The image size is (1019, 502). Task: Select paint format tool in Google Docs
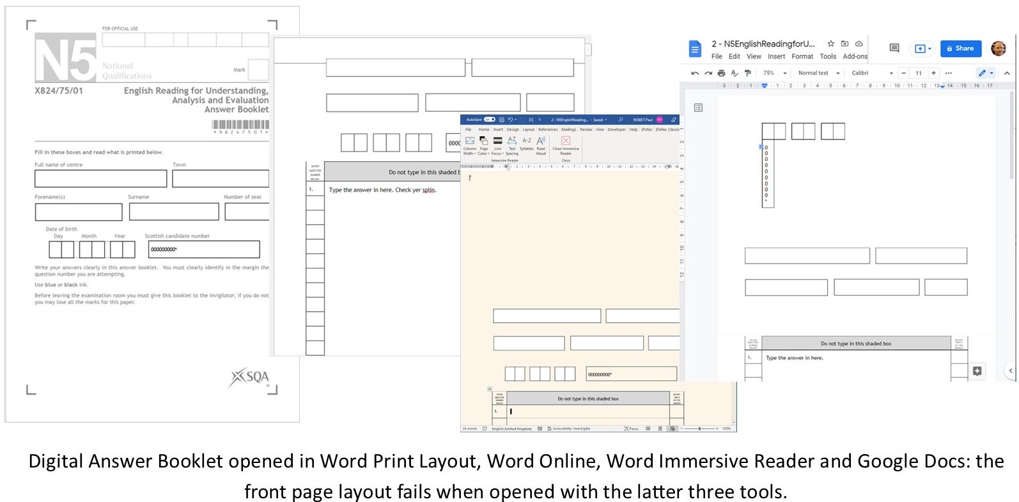tap(748, 73)
